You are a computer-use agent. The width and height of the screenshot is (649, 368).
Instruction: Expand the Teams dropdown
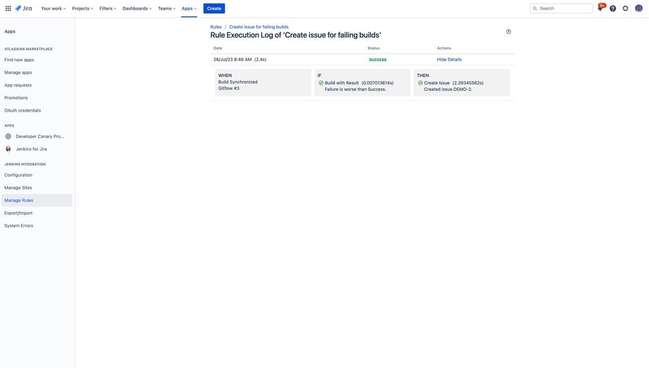pyautogui.click(x=166, y=8)
